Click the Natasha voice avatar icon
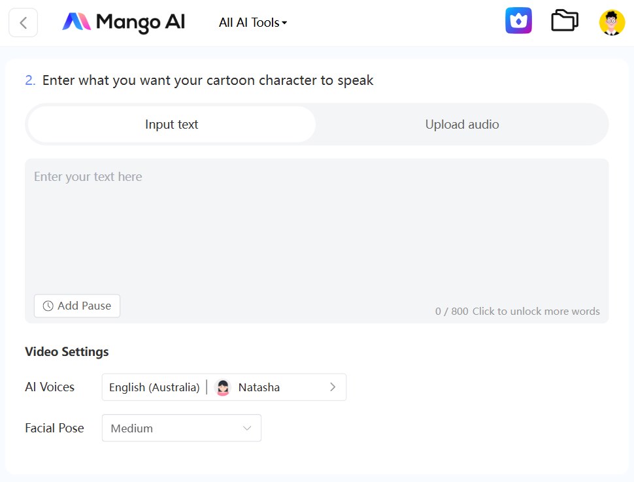Image resolution: width=634 pixels, height=482 pixels. [x=223, y=387]
